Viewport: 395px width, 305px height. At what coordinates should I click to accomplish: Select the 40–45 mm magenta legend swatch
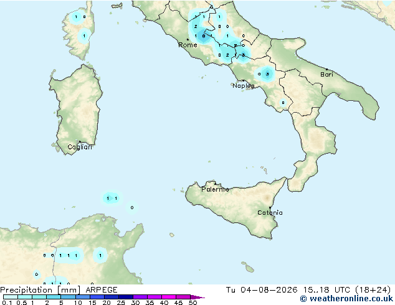pos(169,297)
